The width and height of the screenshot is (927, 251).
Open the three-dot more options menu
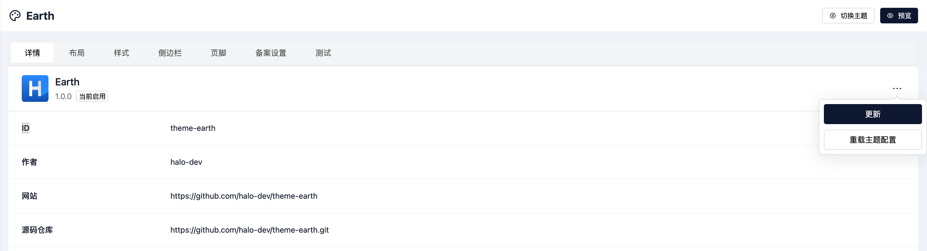click(x=897, y=88)
